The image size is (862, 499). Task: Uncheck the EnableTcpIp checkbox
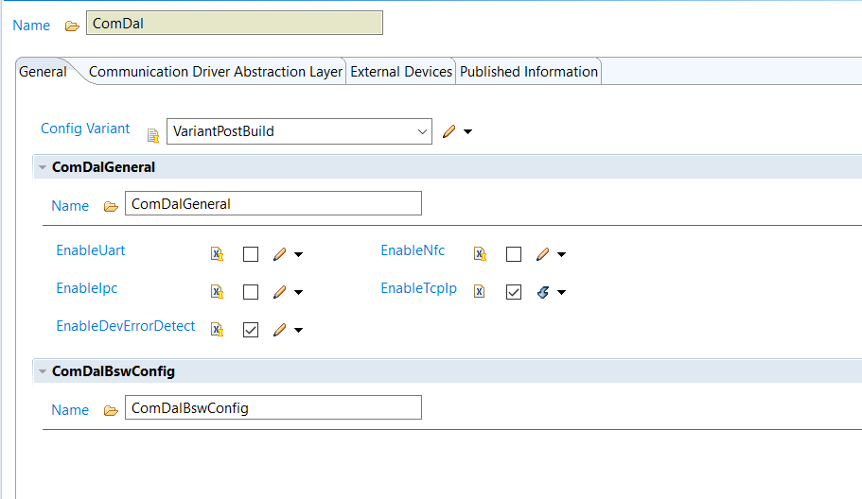[514, 292]
